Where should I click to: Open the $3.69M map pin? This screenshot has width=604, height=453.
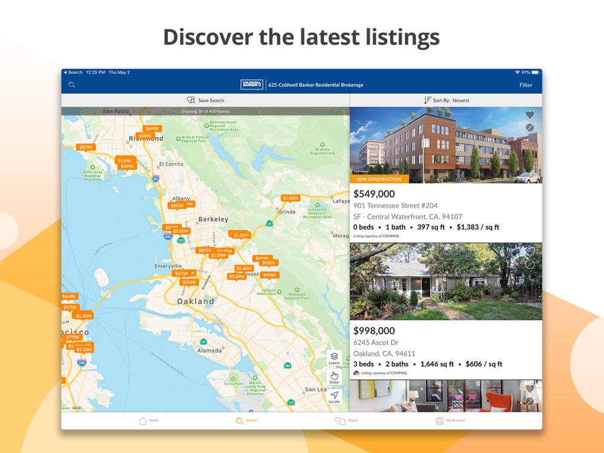point(237,277)
